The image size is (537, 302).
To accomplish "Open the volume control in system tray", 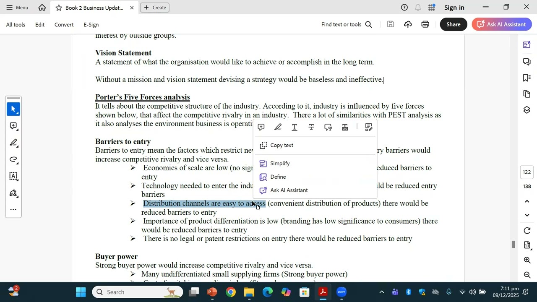I will pyautogui.click(x=472, y=292).
